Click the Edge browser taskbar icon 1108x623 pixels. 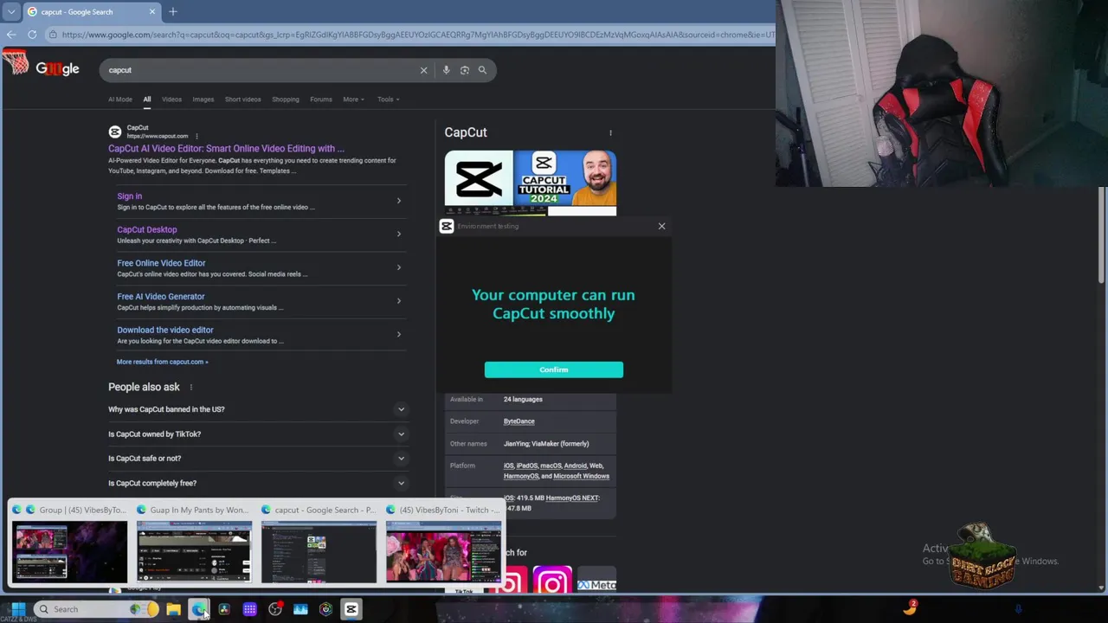point(198,609)
